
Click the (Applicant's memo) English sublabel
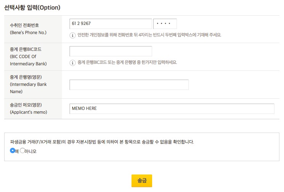[x=28, y=112]
